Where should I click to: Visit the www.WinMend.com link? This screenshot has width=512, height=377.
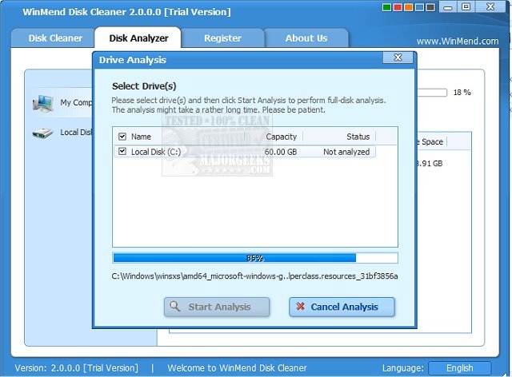(458, 42)
